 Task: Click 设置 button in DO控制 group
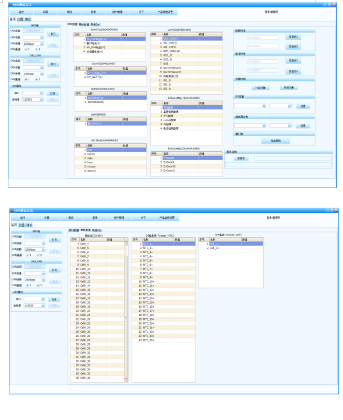[303, 106]
